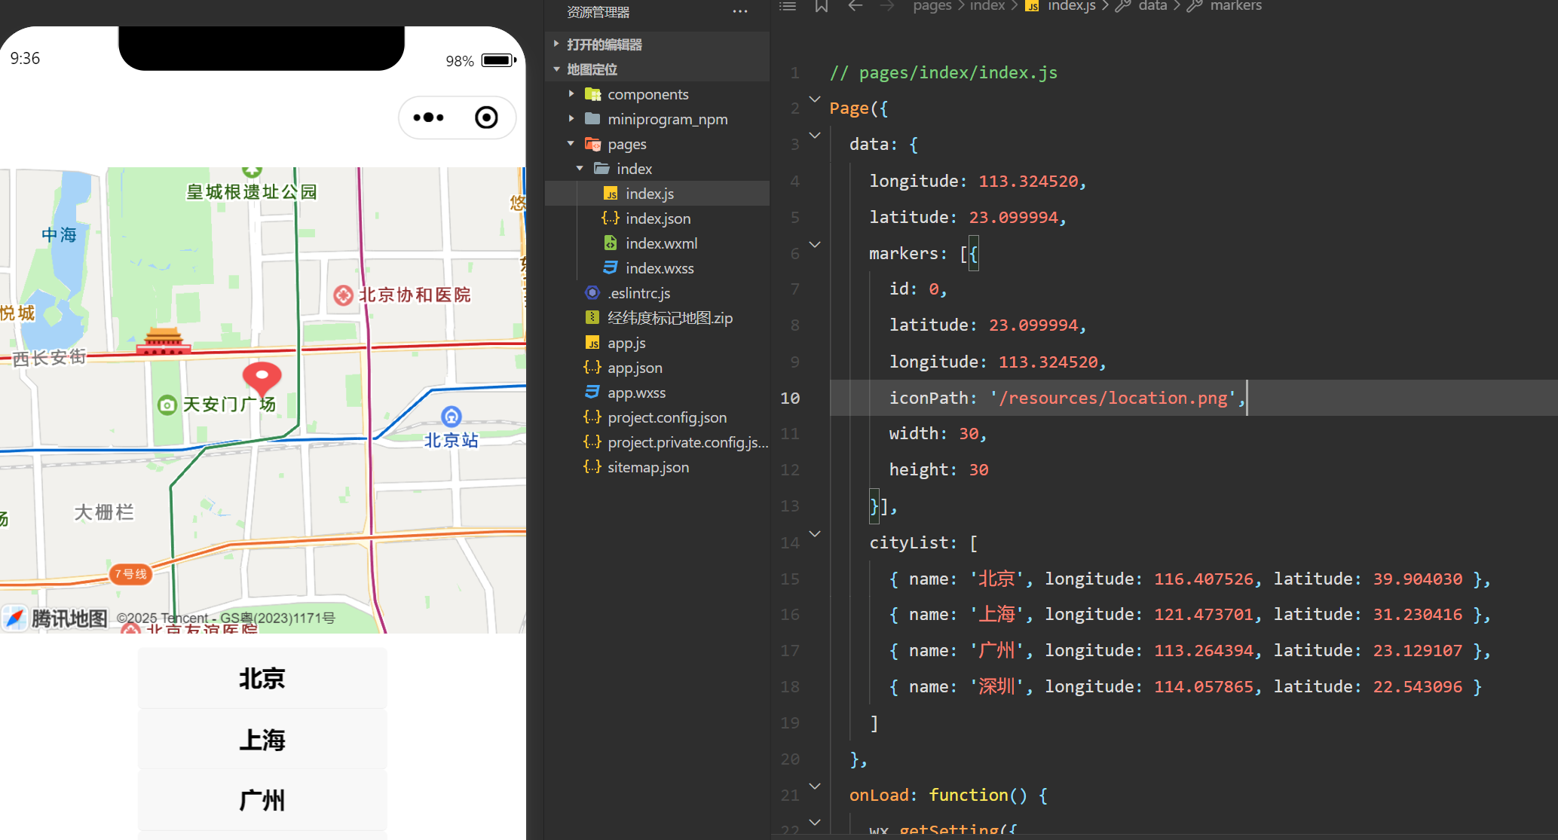Click the bookmark icon in editor toolbar
1558x840 pixels.
822,7
